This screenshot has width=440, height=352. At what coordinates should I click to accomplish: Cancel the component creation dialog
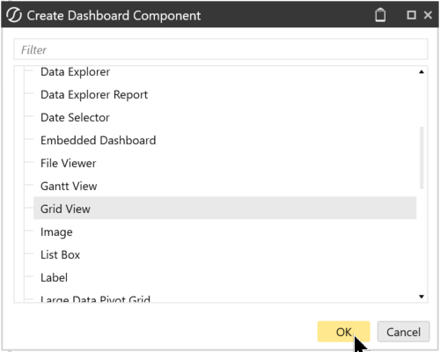[x=404, y=332]
